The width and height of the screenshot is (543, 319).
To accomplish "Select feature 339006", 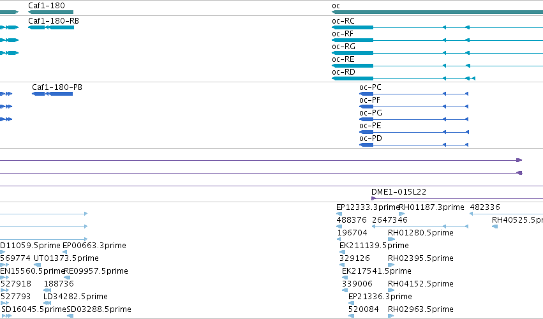I will click(x=357, y=284).
